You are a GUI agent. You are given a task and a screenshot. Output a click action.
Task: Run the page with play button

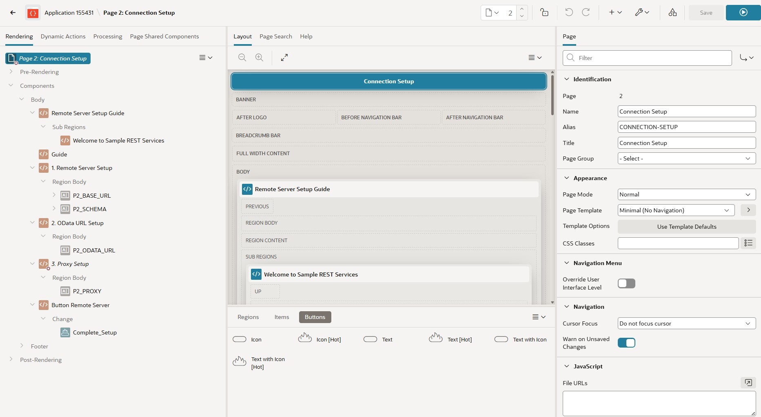tap(743, 13)
